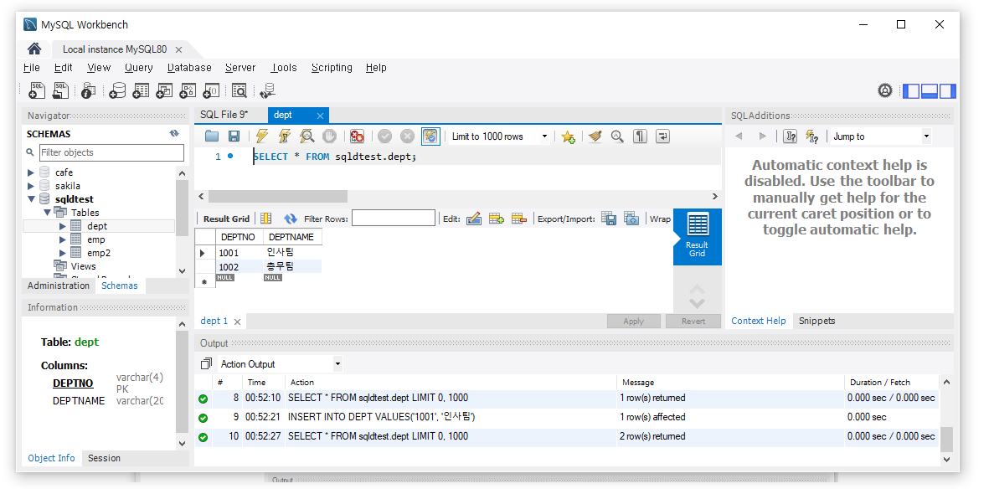Rollback the transaction X icon
The height and width of the screenshot is (494, 989).
coord(408,136)
